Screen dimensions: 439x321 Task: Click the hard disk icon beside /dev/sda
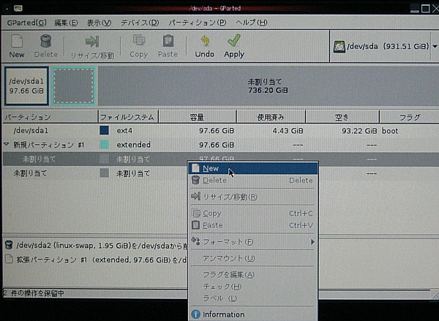(339, 47)
